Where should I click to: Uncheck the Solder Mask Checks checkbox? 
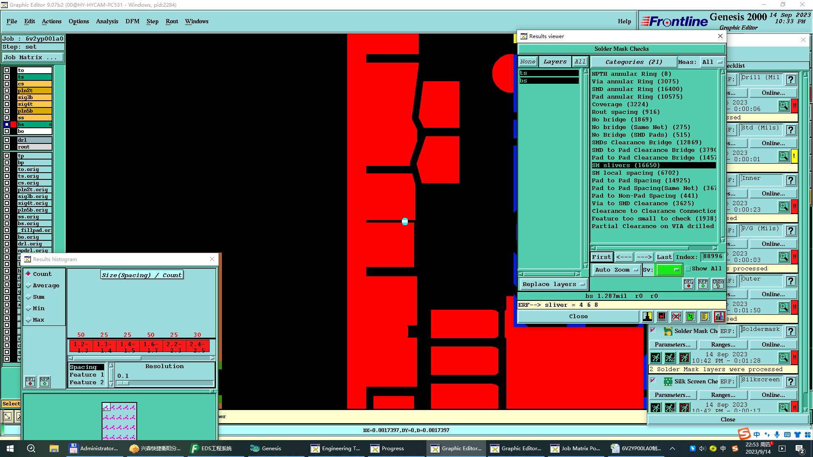pyautogui.click(x=653, y=330)
